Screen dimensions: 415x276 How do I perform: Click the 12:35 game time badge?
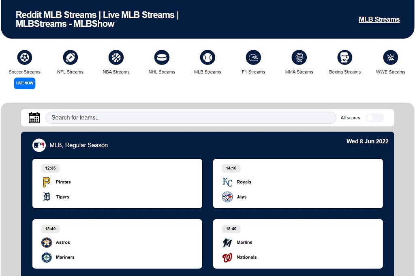50,168
